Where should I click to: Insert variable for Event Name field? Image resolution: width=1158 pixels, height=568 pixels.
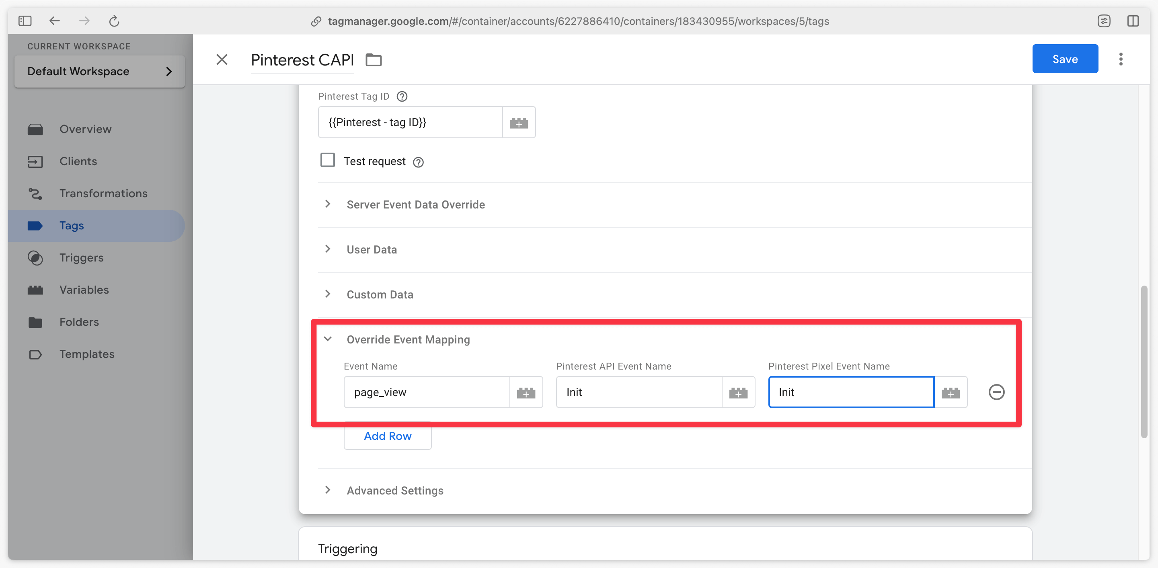526,392
